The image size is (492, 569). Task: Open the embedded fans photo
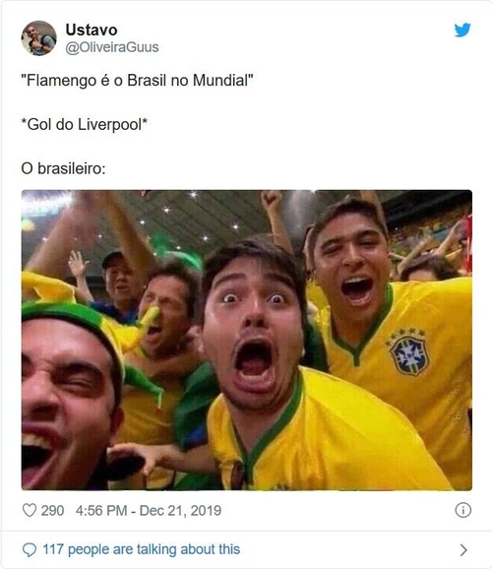247,340
